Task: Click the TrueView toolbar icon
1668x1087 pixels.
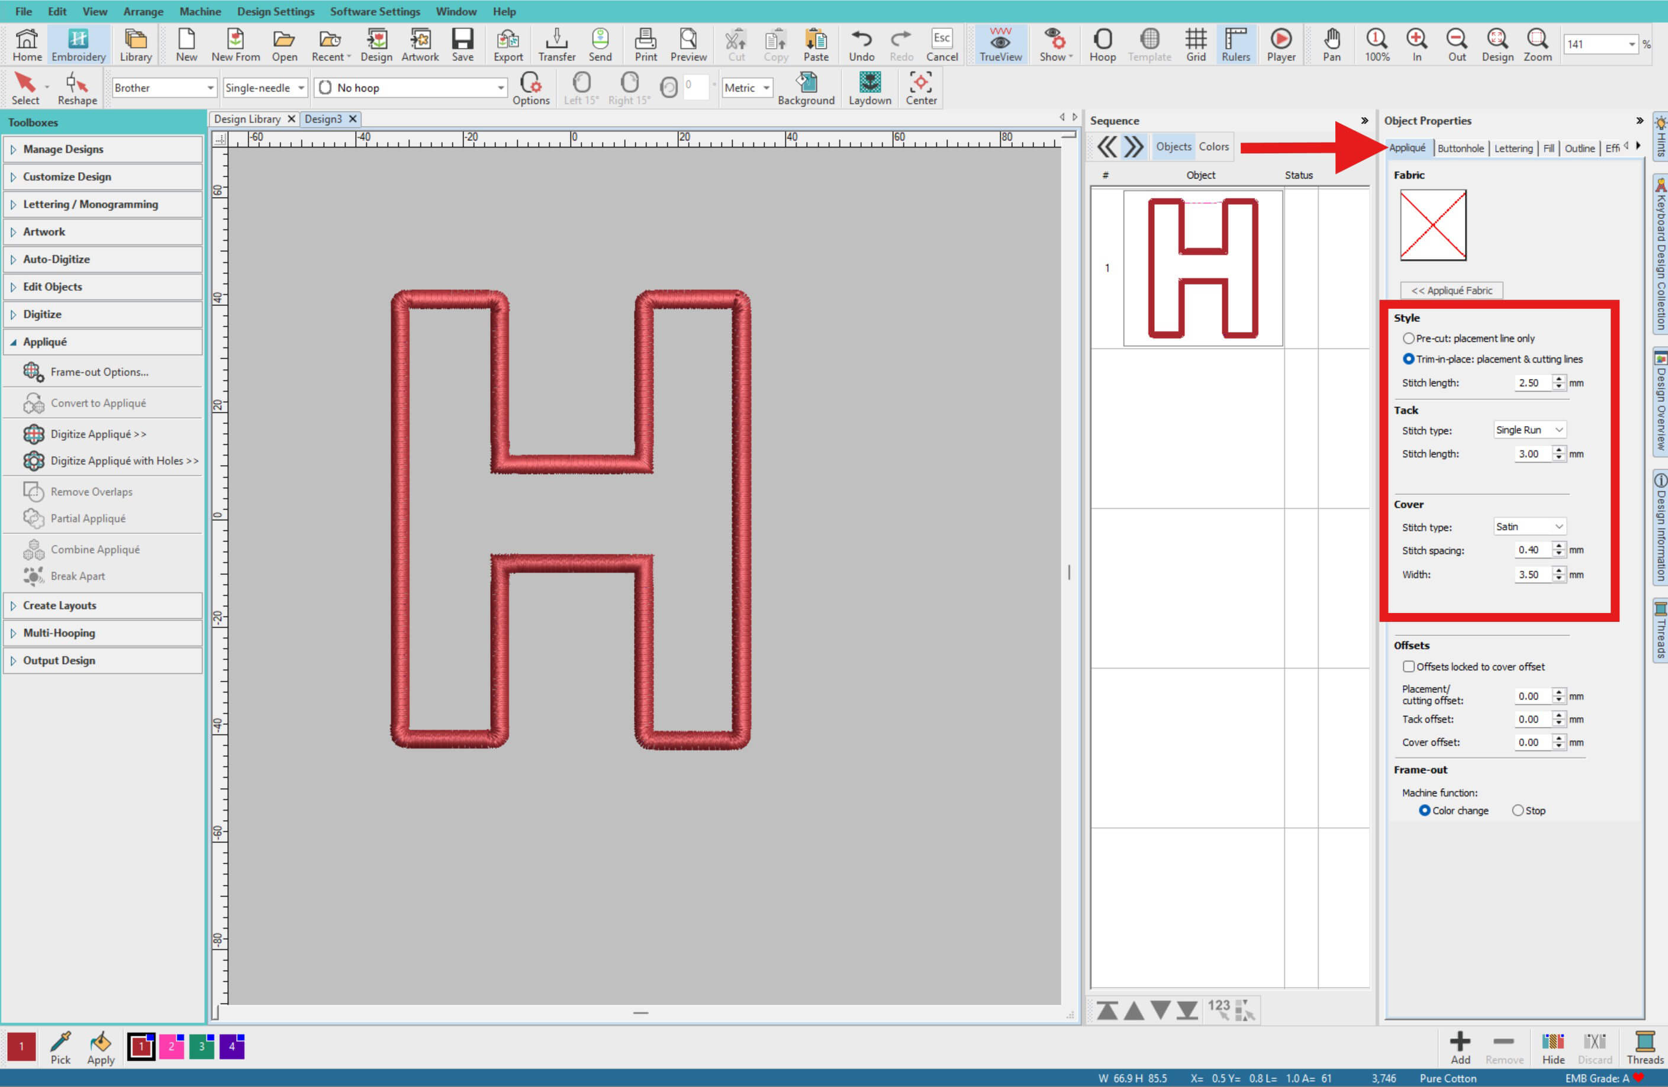Action: [1000, 44]
